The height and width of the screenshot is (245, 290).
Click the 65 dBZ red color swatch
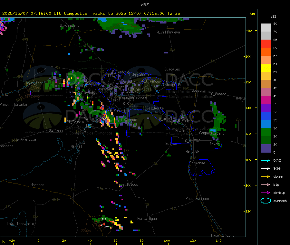click(266, 43)
